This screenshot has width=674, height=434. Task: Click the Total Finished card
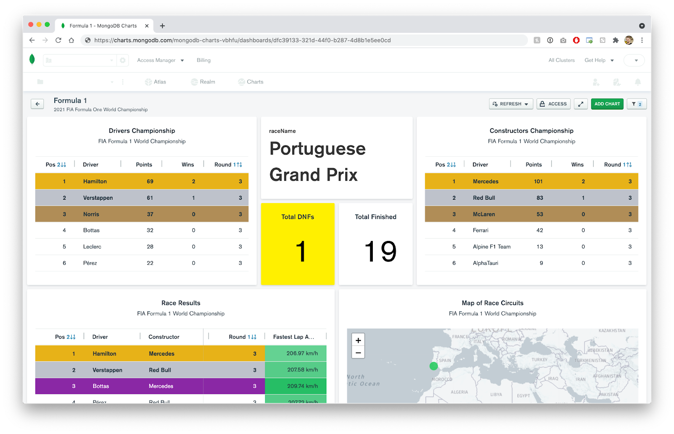(376, 244)
